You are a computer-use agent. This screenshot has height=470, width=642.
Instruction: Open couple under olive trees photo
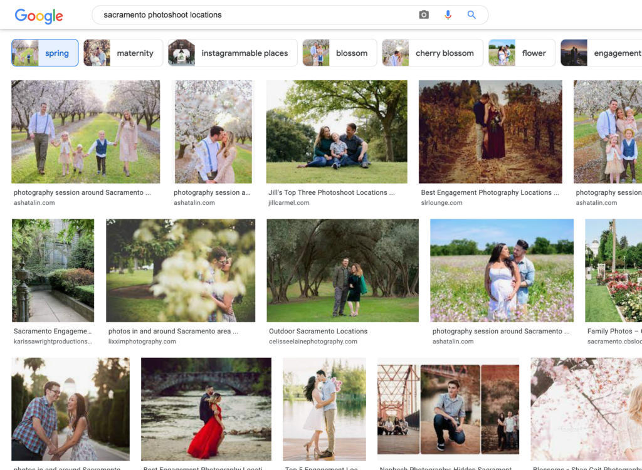[x=343, y=271]
